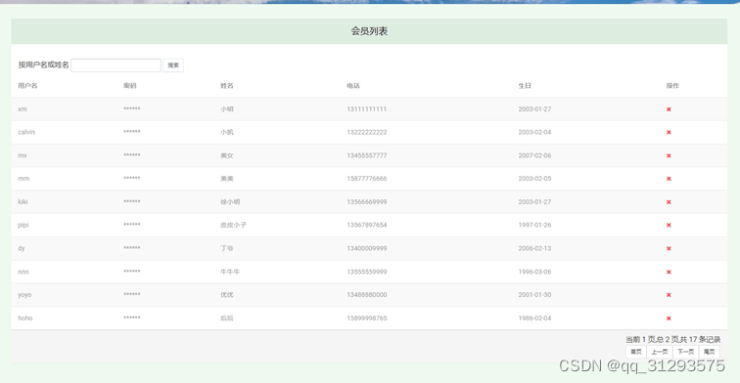Focus the username or name search field
This screenshot has height=383, width=740.
pos(116,65)
